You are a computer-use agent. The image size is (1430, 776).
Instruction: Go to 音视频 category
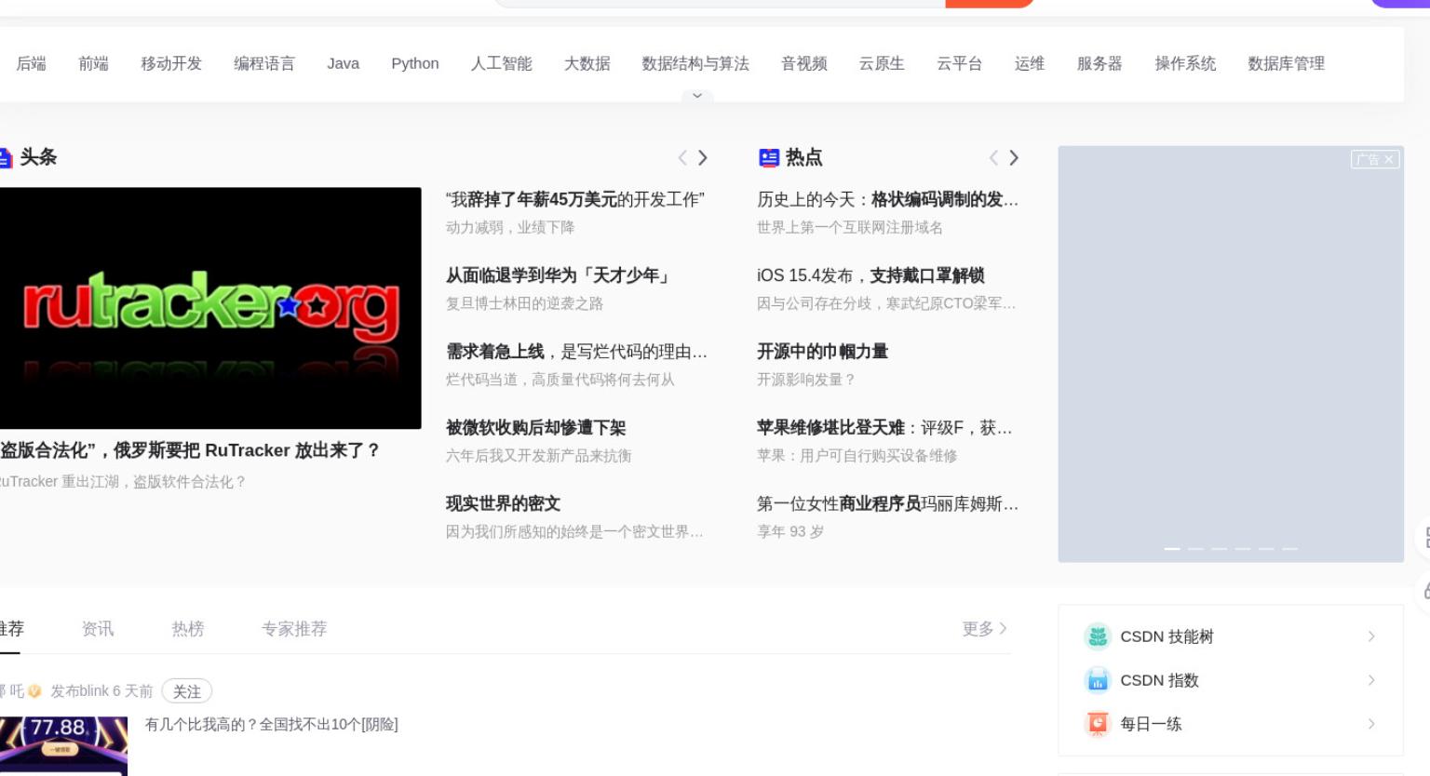coord(804,63)
